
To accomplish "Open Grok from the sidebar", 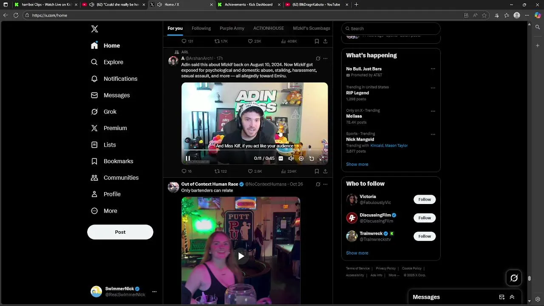I will click(104, 112).
